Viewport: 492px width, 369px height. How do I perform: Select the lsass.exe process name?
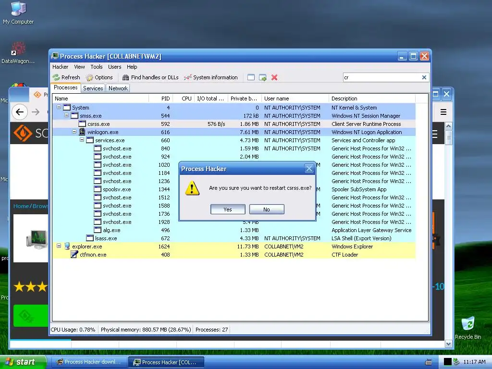[106, 238]
